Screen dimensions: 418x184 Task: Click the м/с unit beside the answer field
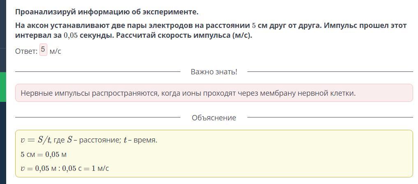[x=55, y=51]
